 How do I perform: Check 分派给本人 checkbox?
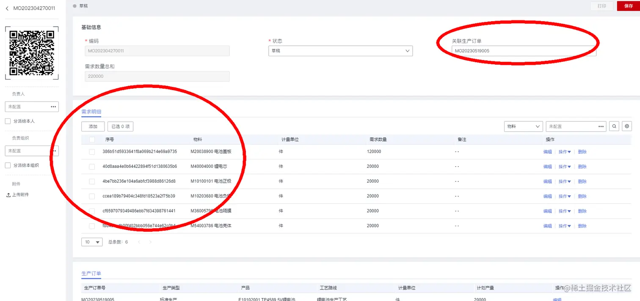pyautogui.click(x=8, y=121)
